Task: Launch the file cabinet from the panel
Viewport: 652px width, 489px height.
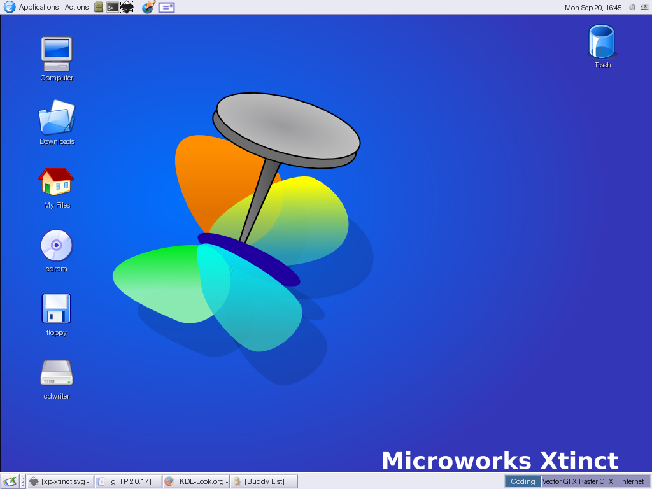Action: pyautogui.click(x=99, y=7)
